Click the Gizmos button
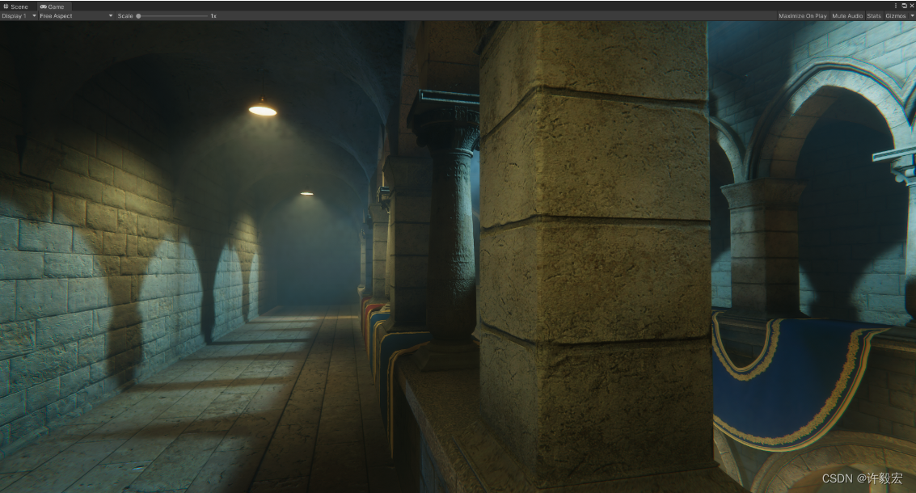Image resolution: width=916 pixels, height=493 pixels. tap(895, 15)
